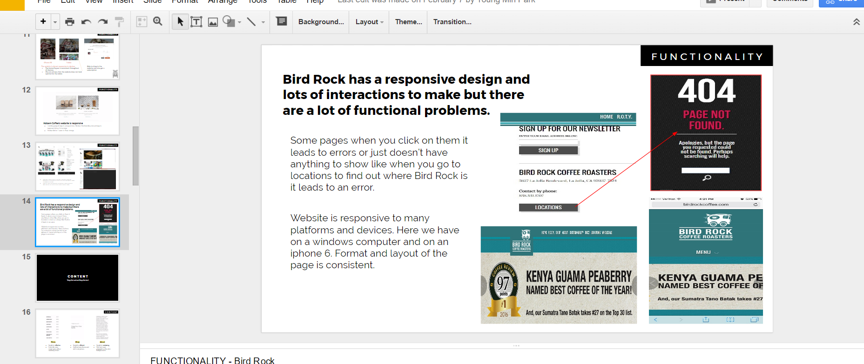Click the Redo arrow
The image size is (864, 364).
(x=103, y=21)
